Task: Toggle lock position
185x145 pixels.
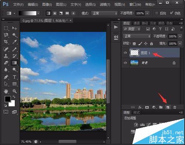Action: click(146, 44)
